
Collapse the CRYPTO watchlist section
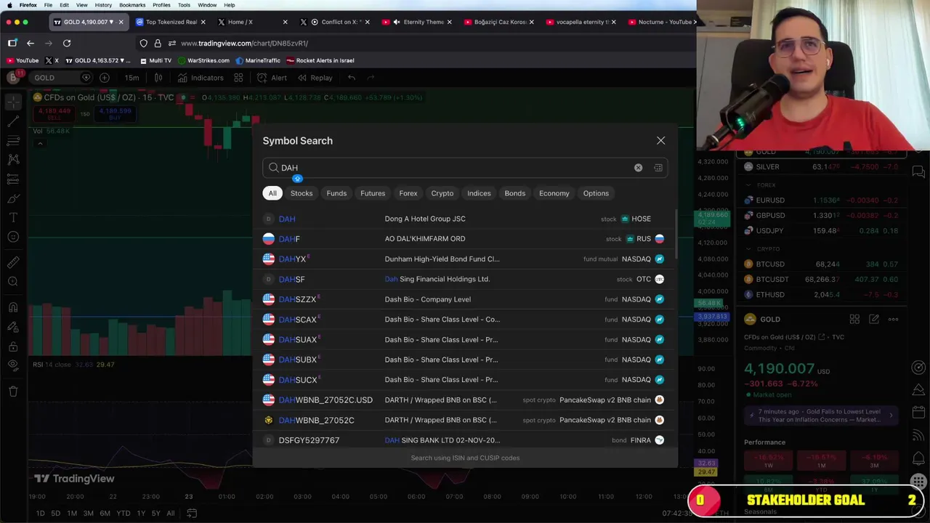pos(749,249)
